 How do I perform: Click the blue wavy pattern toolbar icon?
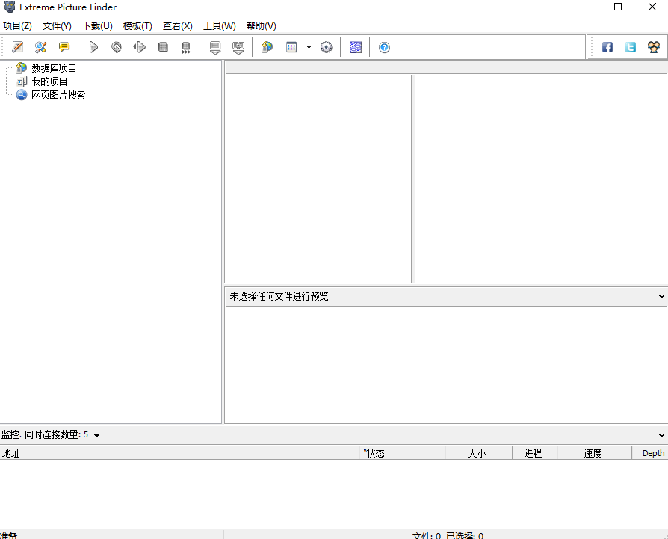coord(356,47)
